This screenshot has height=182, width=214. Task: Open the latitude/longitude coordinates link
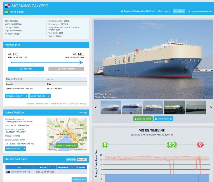(x=16, y=132)
